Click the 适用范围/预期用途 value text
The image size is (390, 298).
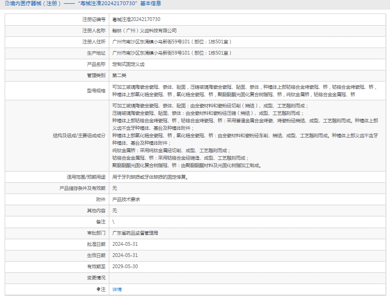[150, 177]
